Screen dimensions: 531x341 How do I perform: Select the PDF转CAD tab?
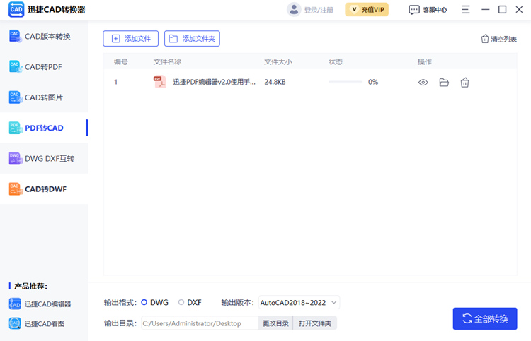(x=44, y=128)
